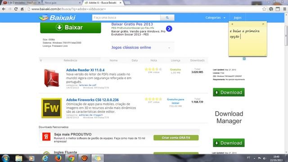Image resolution: width=288 pixels, height=162 pixels.
Task: Sort results by Nota
Action: (154, 60)
